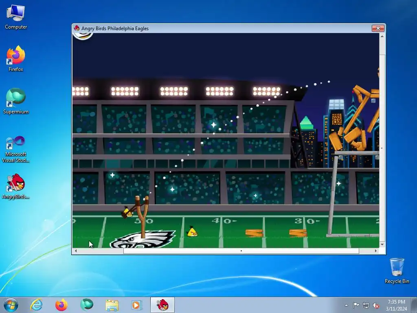Image resolution: width=417 pixels, height=313 pixels.
Task: Launch Internet Explorer from the taskbar
Action: 36,305
